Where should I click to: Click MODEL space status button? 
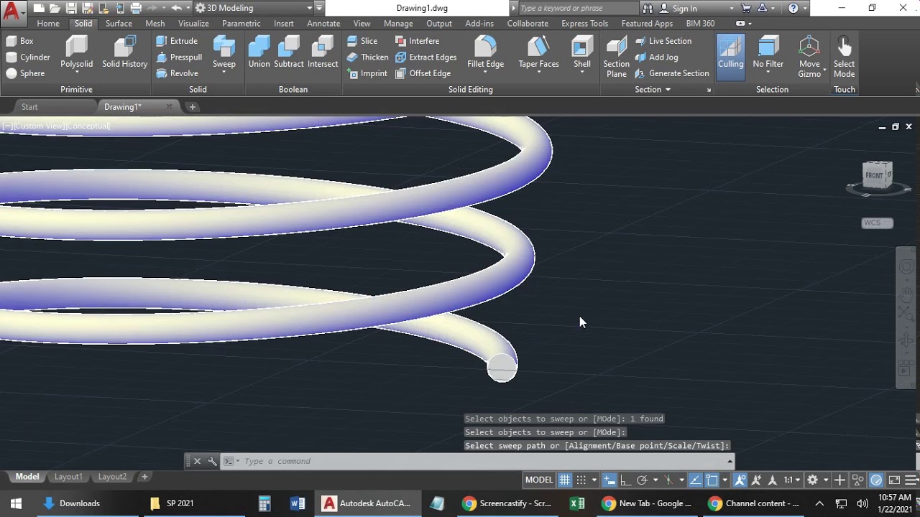click(539, 480)
